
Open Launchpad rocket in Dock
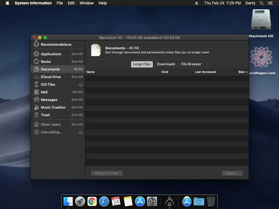tap(80, 201)
